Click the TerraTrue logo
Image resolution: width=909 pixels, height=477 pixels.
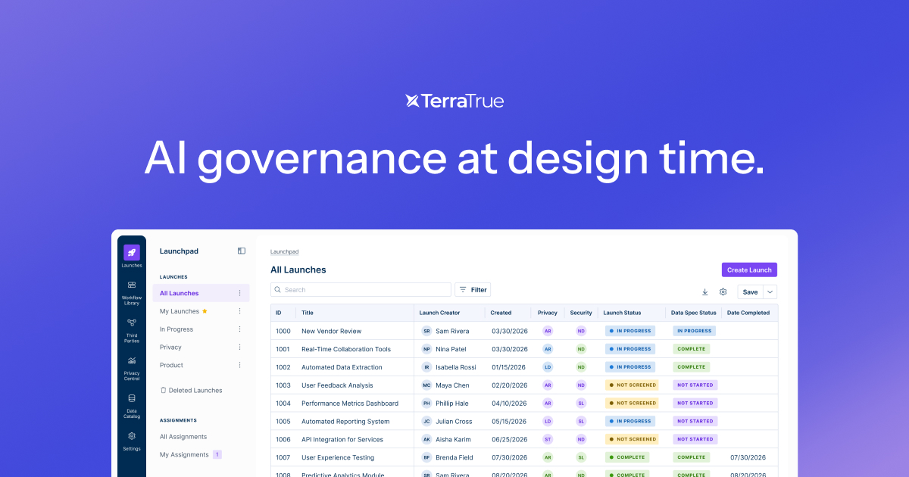[x=454, y=101]
